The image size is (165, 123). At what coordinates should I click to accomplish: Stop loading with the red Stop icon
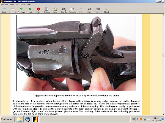coord(38,10)
